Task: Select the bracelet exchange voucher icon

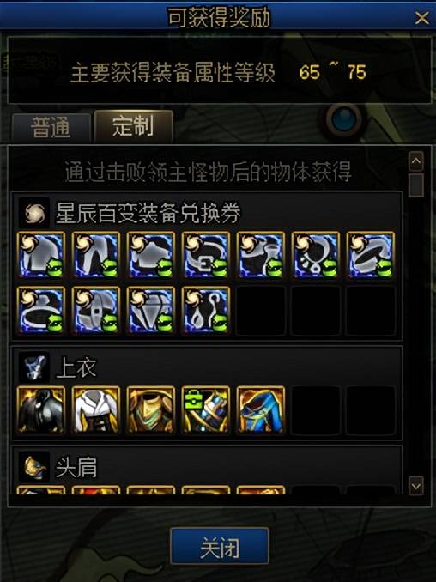Action: (x=370, y=255)
